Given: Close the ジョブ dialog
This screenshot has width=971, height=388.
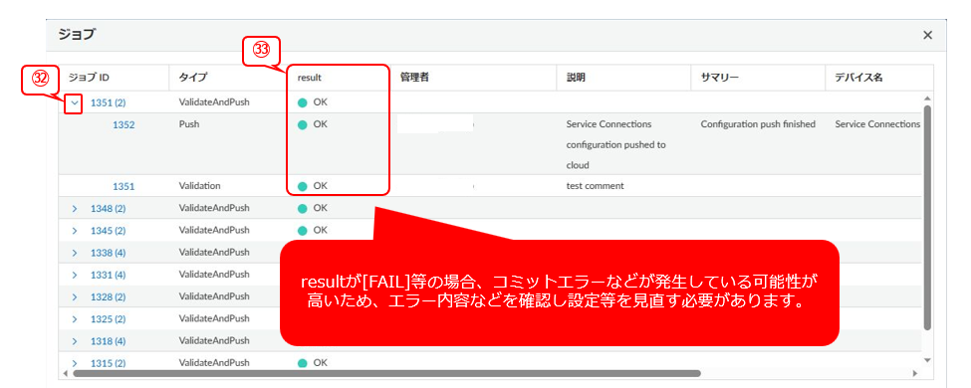Looking at the screenshot, I should tap(927, 36).
